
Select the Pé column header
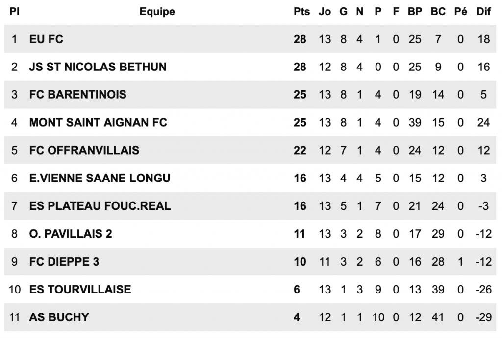[x=460, y=12]
